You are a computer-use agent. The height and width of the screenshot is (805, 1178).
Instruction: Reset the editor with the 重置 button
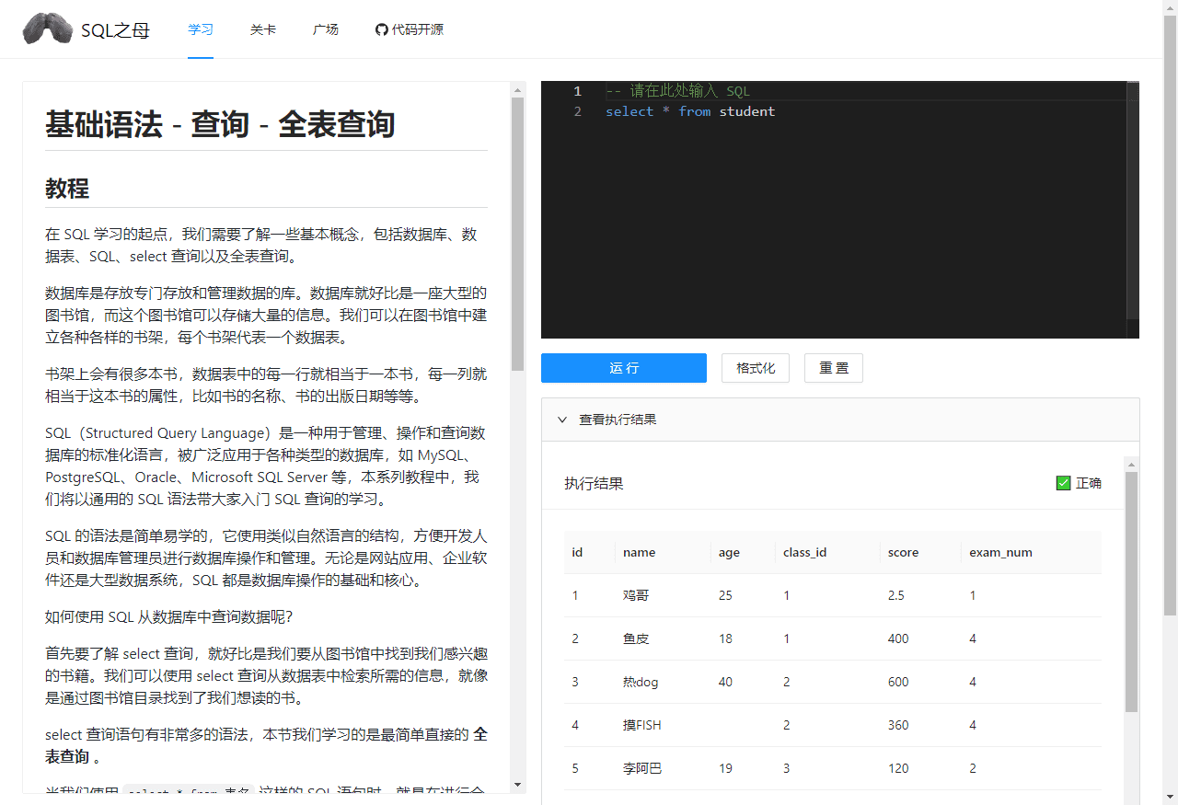pos(833,367)
